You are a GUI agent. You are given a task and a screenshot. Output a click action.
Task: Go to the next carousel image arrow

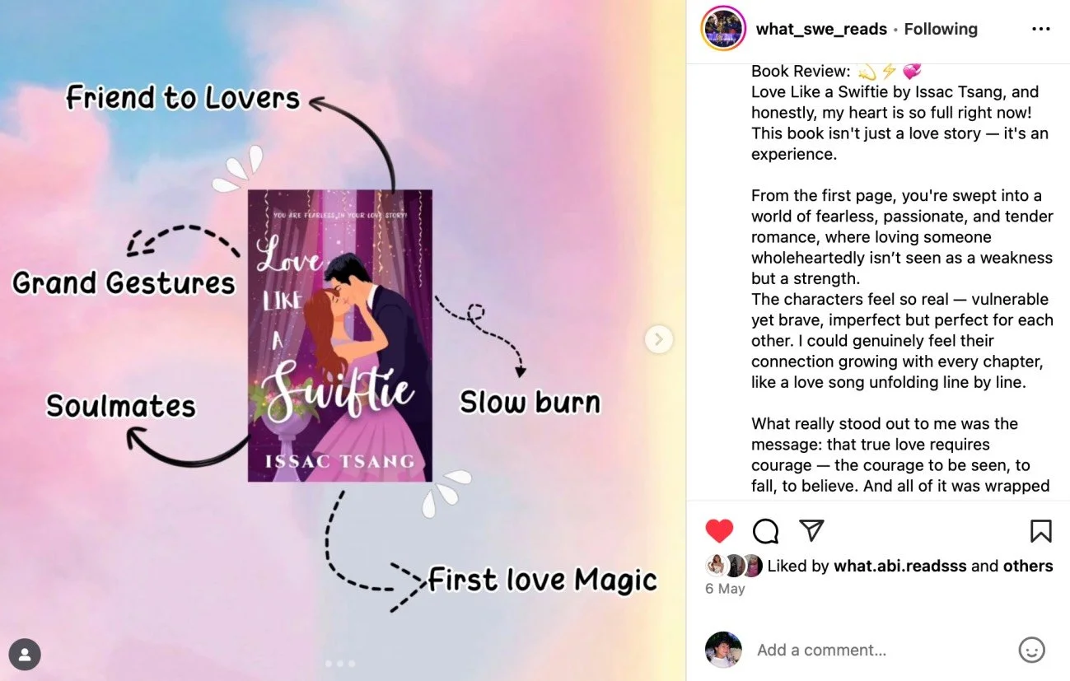659,339
